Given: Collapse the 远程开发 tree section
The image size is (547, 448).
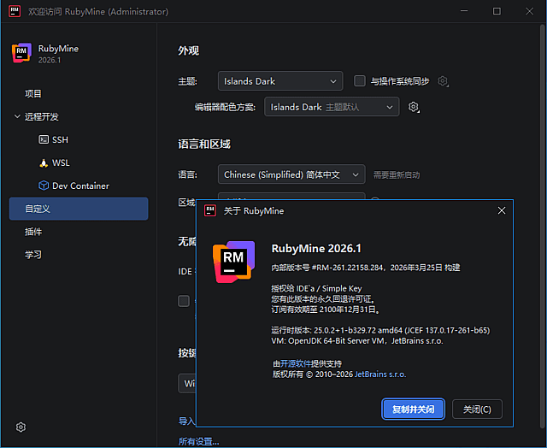Looking at the screenshot, I should click(x=17, y=116).
